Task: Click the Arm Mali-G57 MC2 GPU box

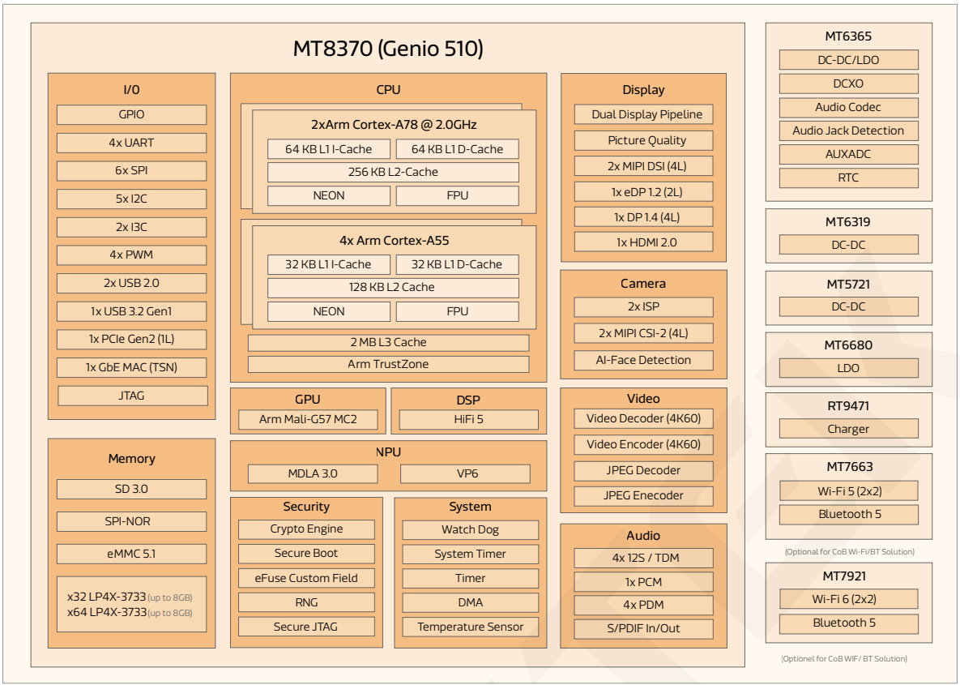Action: tap(308, 420)
